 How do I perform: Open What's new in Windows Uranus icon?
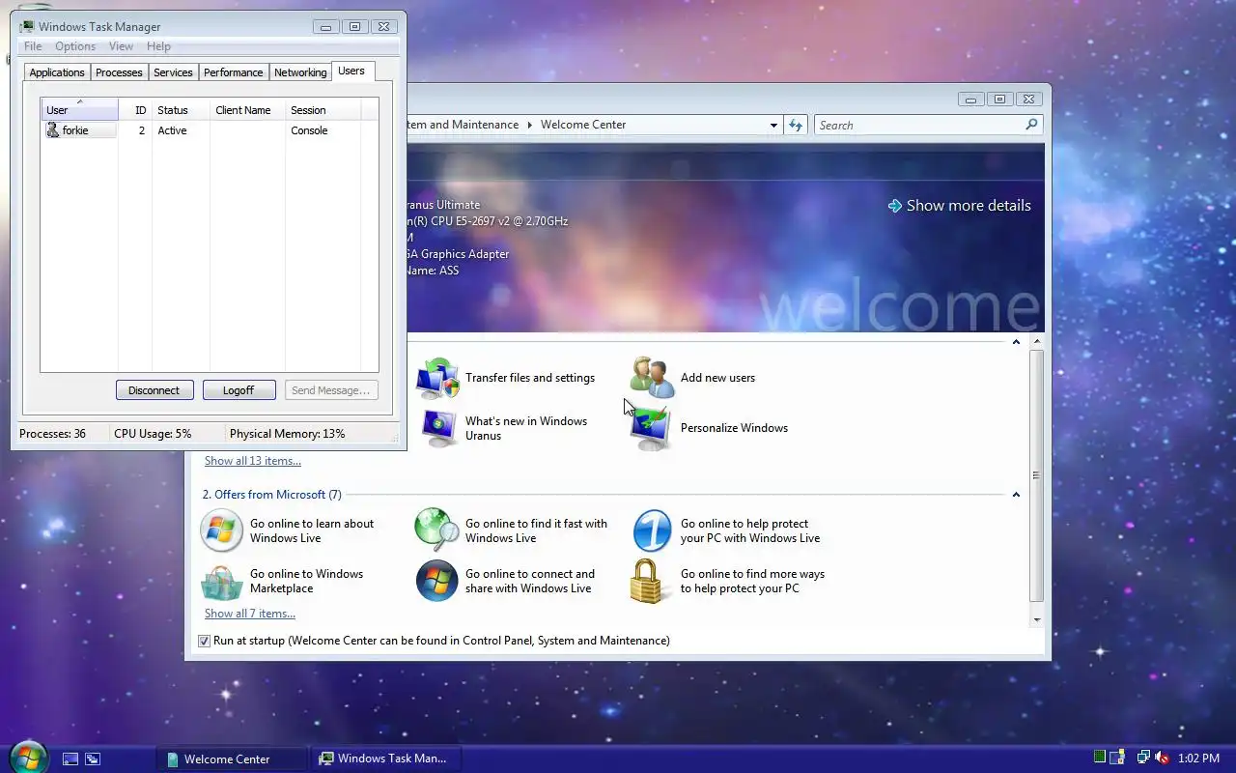click(x=437, y=428)
